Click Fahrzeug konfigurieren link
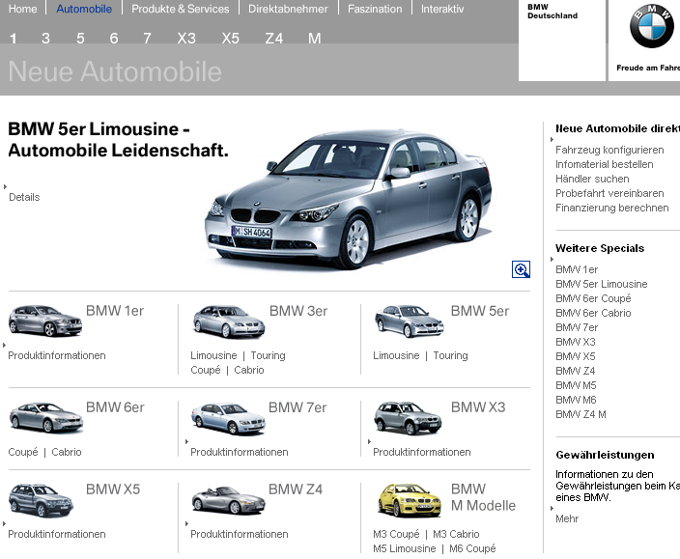680x559 pixels. (x=609, y=150)
